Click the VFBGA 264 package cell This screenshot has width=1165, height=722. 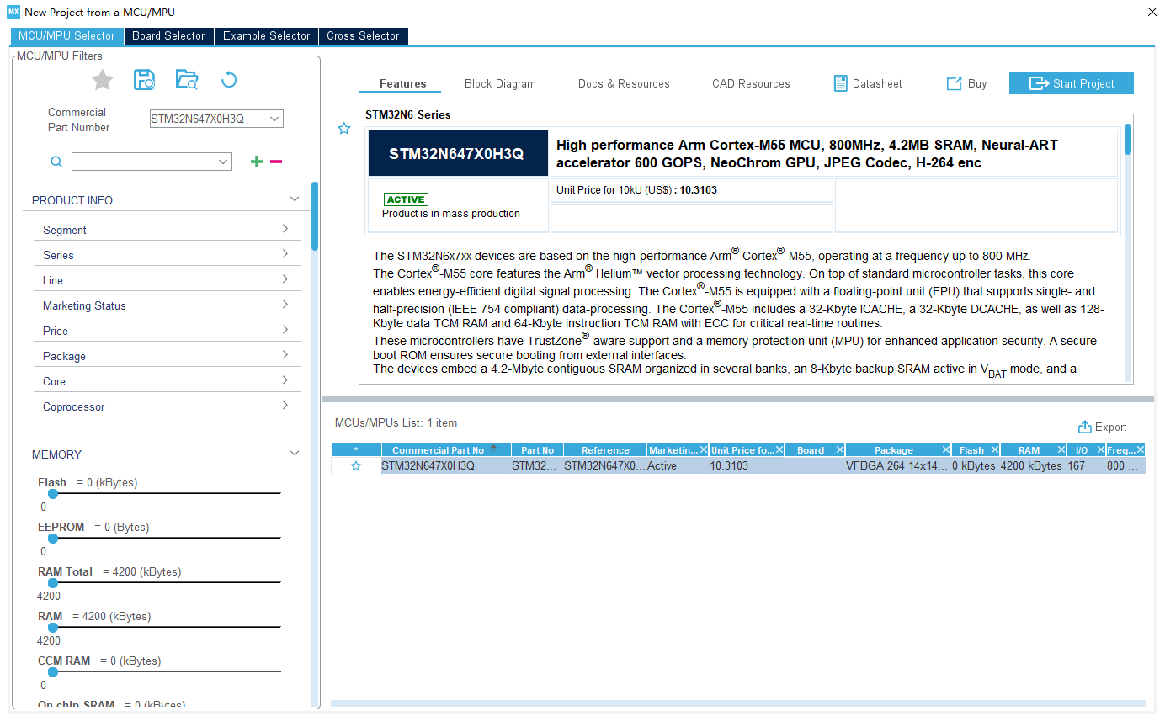(898, 465)
